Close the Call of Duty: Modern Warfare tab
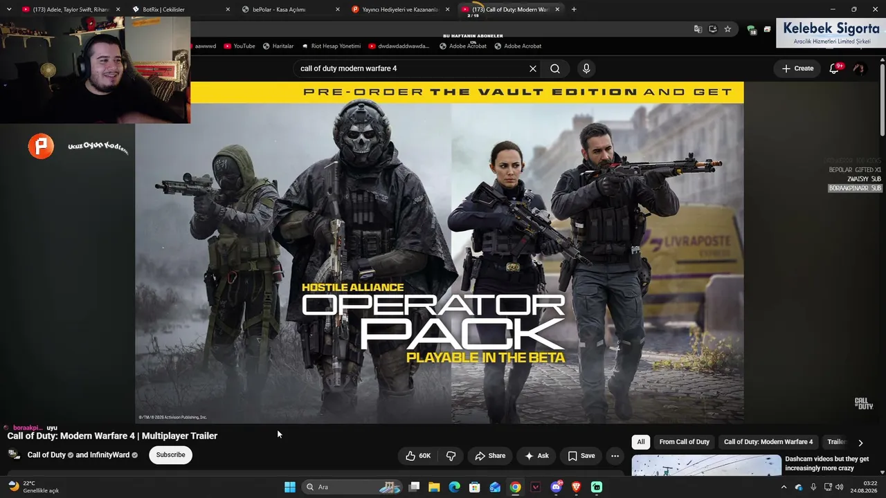This screenshot has width=886, height=498. [557, 10]
